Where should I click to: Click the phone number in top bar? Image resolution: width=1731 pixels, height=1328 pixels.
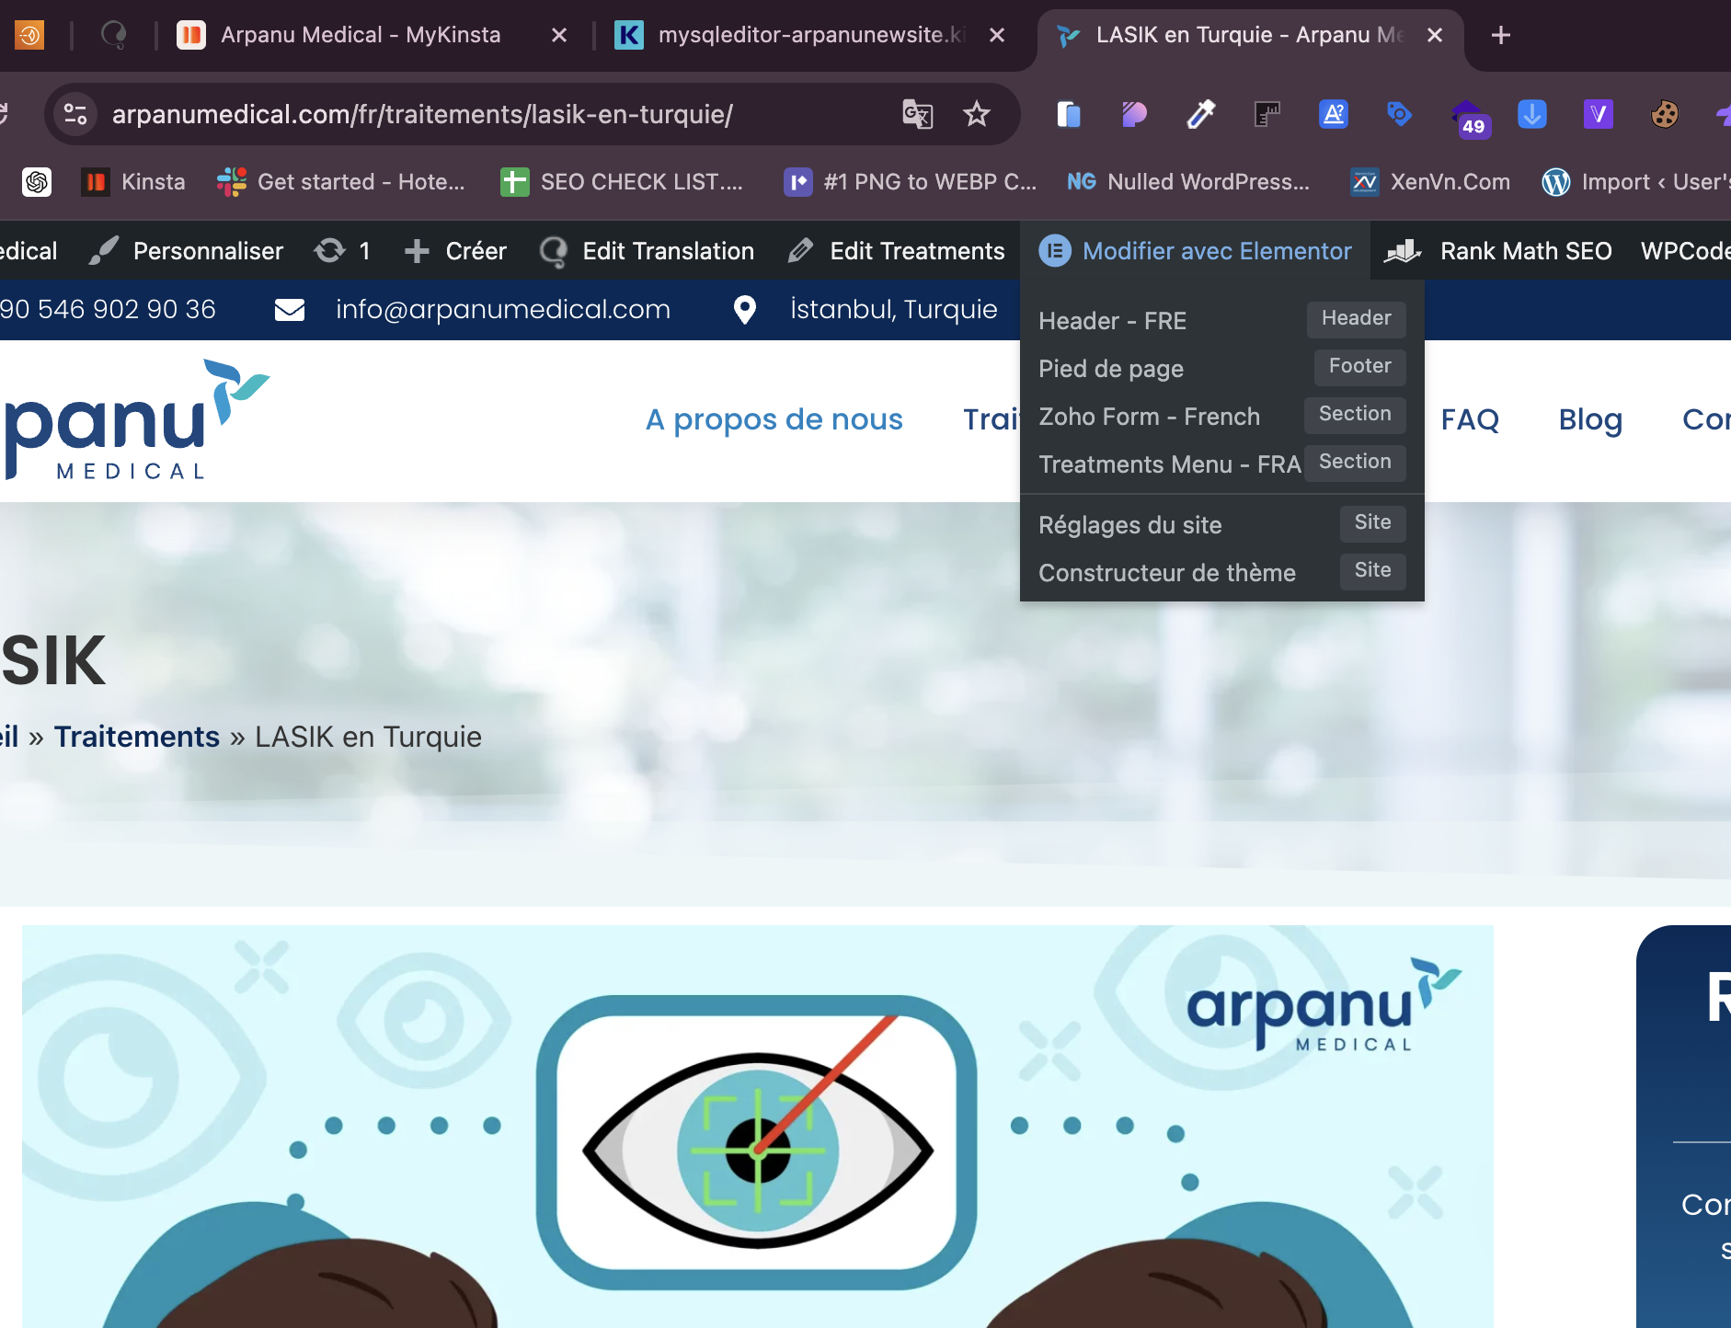(x=108, y=310)
